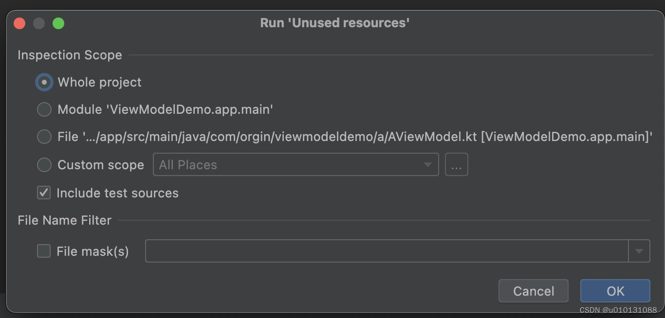Click the green zoom traffic light
The image size is (665, 318).
[58, 23]
